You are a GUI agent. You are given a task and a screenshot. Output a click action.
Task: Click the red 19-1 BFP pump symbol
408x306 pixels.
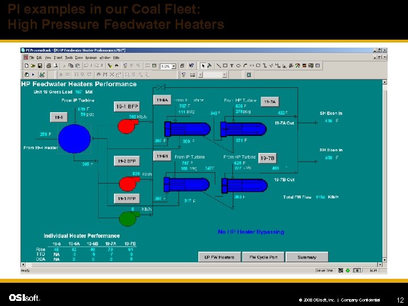(127, 126)
